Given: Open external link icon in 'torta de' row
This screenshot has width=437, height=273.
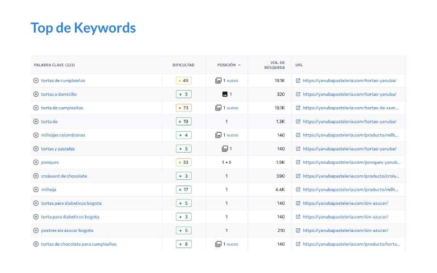Looking at the screenshot, I should point(298,122).
